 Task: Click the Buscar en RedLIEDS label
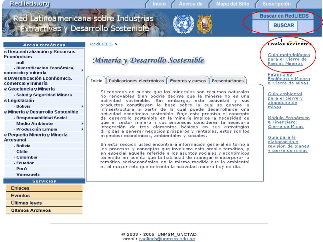pyautogui.click(x=284, y=16)
